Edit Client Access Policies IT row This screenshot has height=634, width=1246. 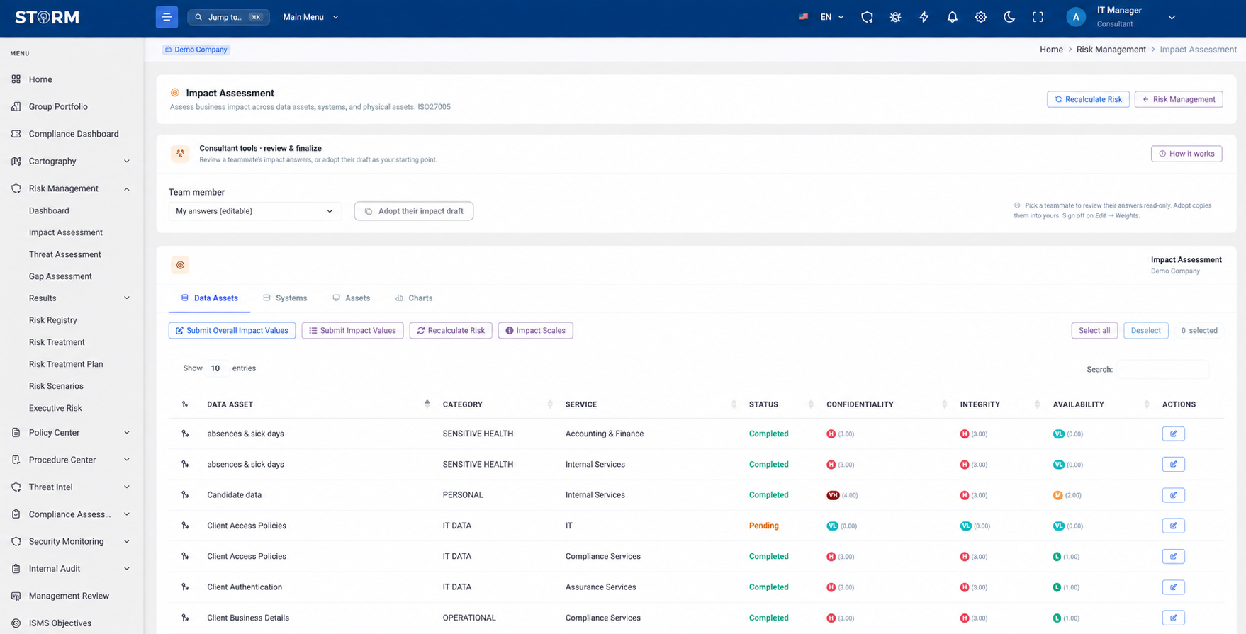(x=1173, y=526)
